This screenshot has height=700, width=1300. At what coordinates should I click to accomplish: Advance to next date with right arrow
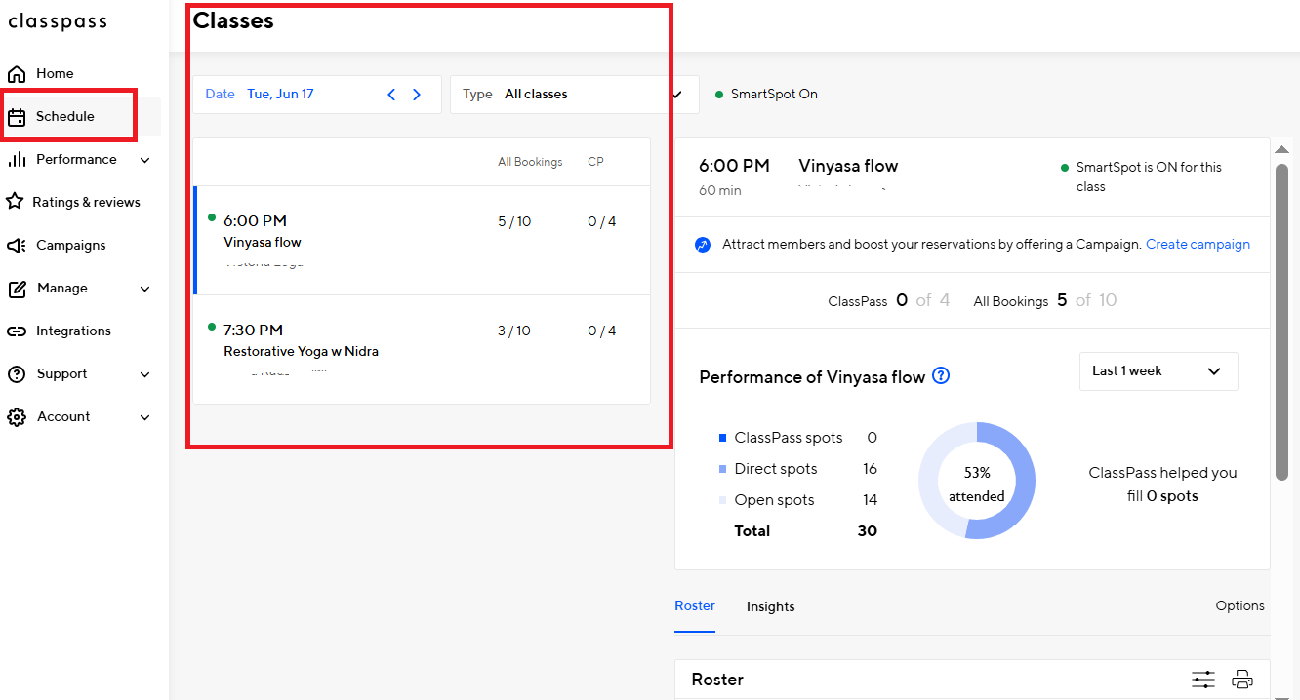417,95
